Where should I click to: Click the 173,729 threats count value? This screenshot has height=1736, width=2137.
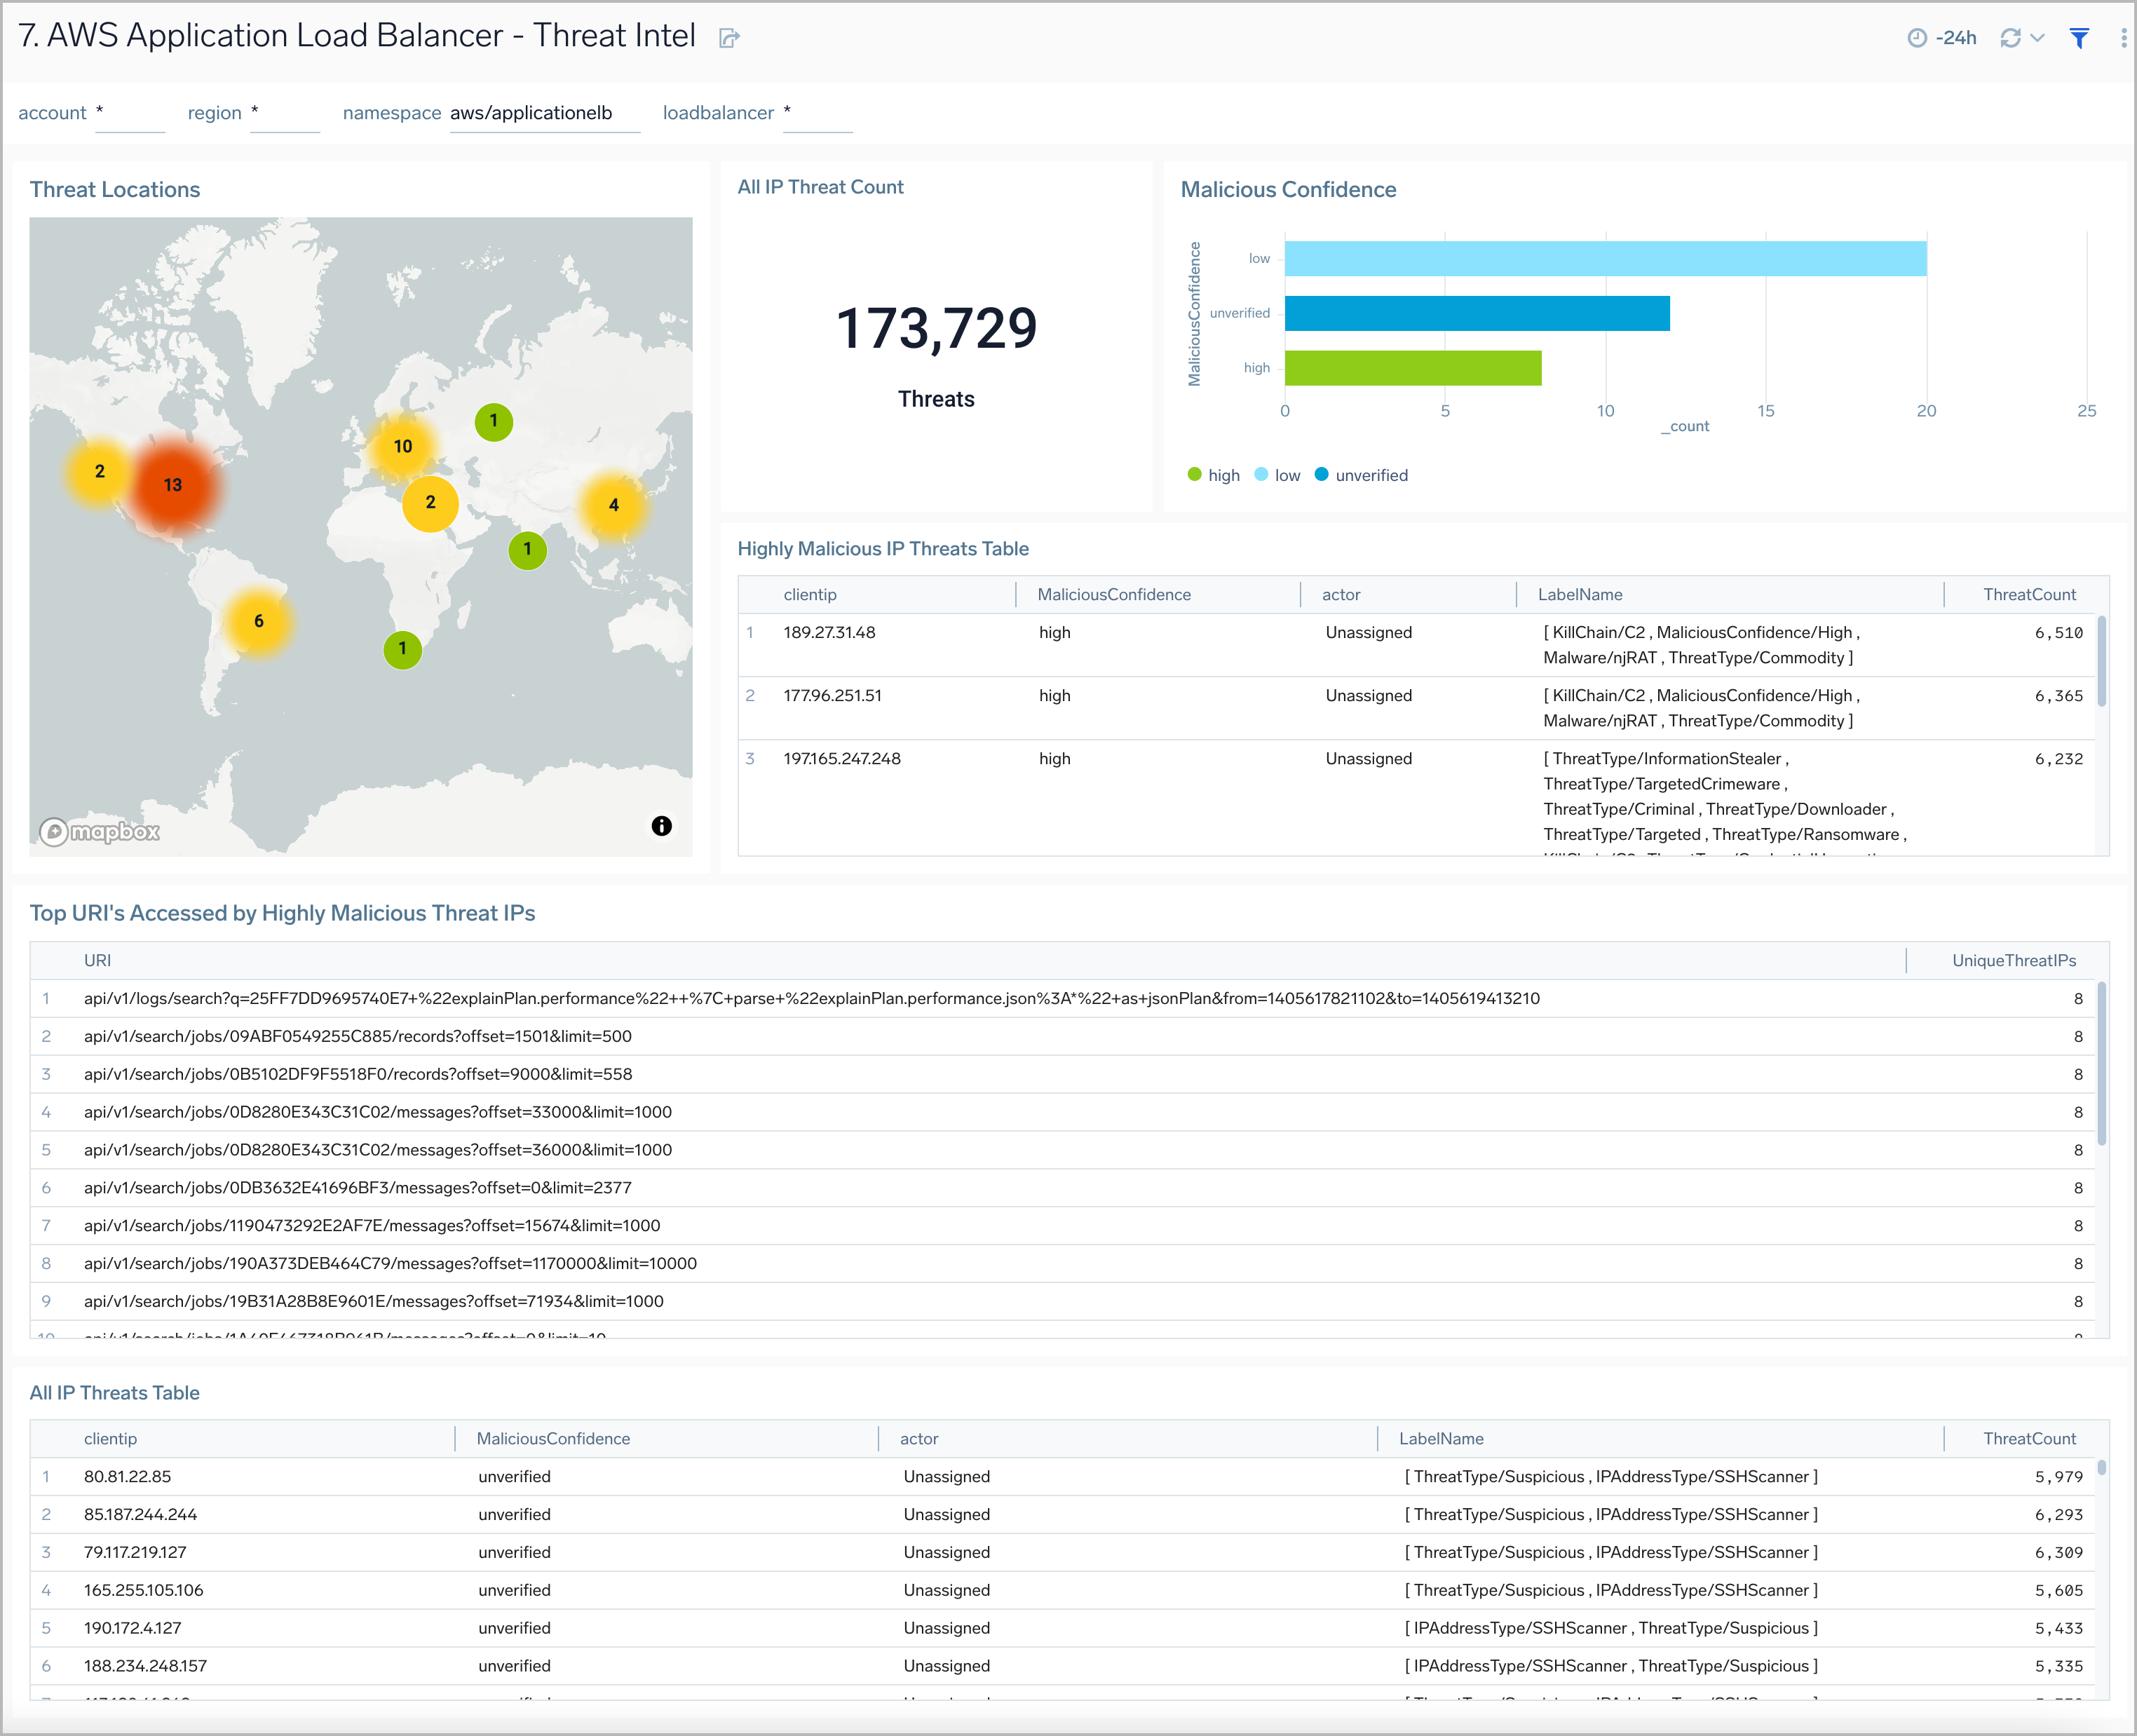click(x=936, y=329)
